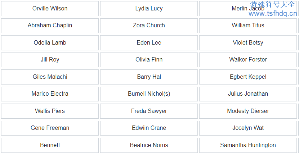This screenshot has height=155, width=299.
Task: Click the Odelia Lamb entry
Action: [50, 43]
